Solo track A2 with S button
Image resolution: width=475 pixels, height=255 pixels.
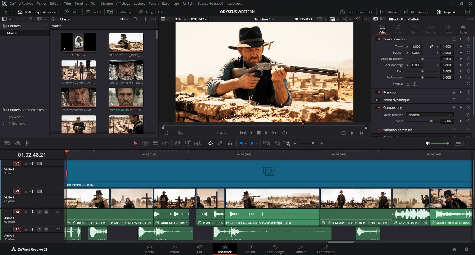coord(39,229)
